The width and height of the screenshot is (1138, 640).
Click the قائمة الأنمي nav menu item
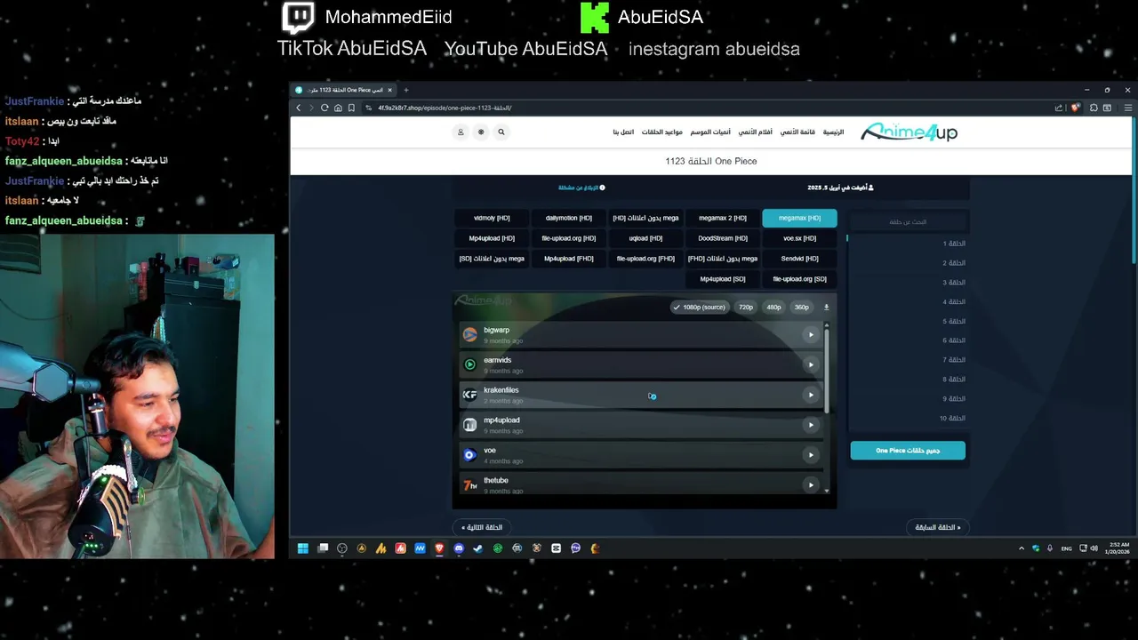(x=797, y=132)
